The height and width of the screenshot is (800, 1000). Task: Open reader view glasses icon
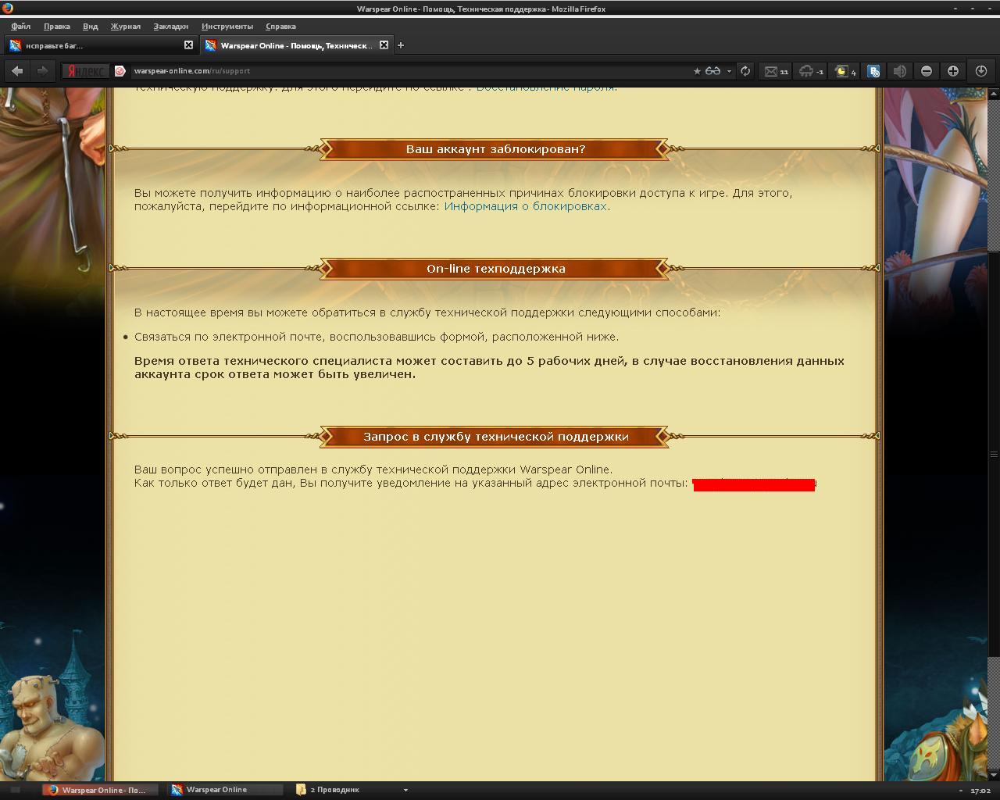(712, 71)
